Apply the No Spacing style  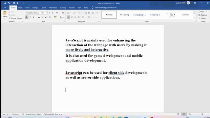tap(124, 15)
